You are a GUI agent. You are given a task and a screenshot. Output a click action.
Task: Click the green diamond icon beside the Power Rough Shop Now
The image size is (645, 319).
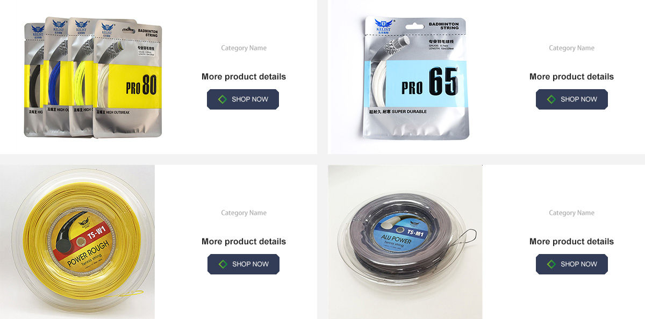[x=223, y=264]
